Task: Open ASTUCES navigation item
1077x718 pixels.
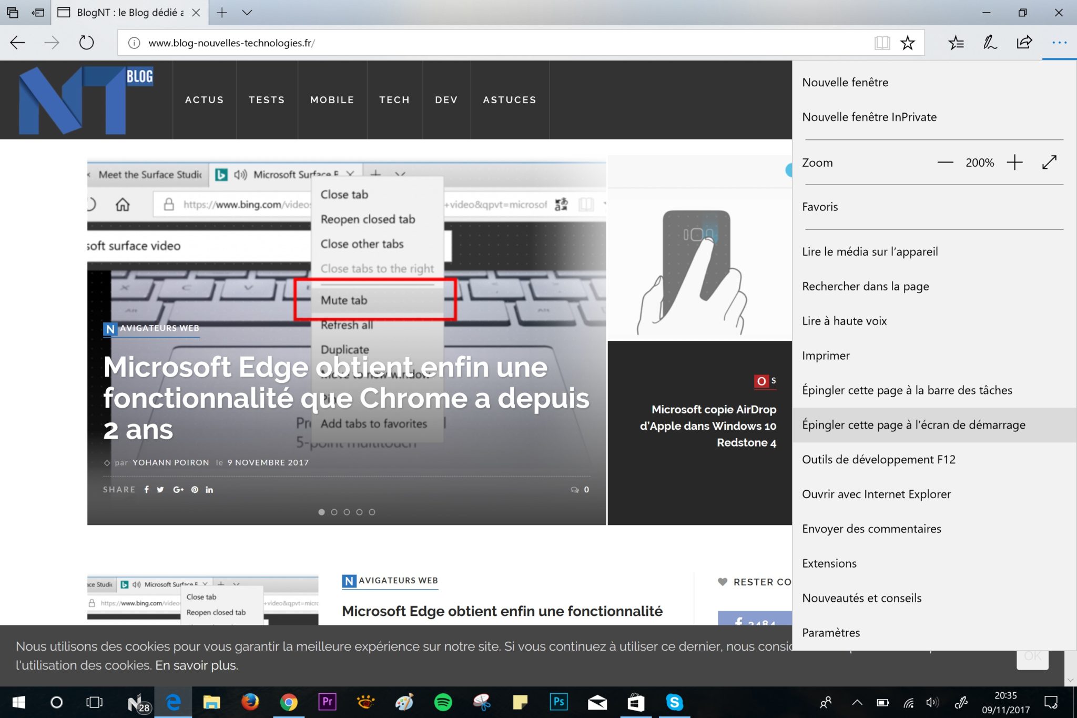Action: (x=510, y=100)
